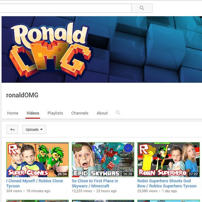Open the channel search magnifier icon
Viewport: 202px width, 202px height.
click(118, 113)
